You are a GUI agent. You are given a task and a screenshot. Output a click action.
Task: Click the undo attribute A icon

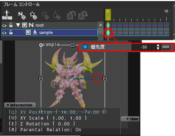click(x=71, y=15)
